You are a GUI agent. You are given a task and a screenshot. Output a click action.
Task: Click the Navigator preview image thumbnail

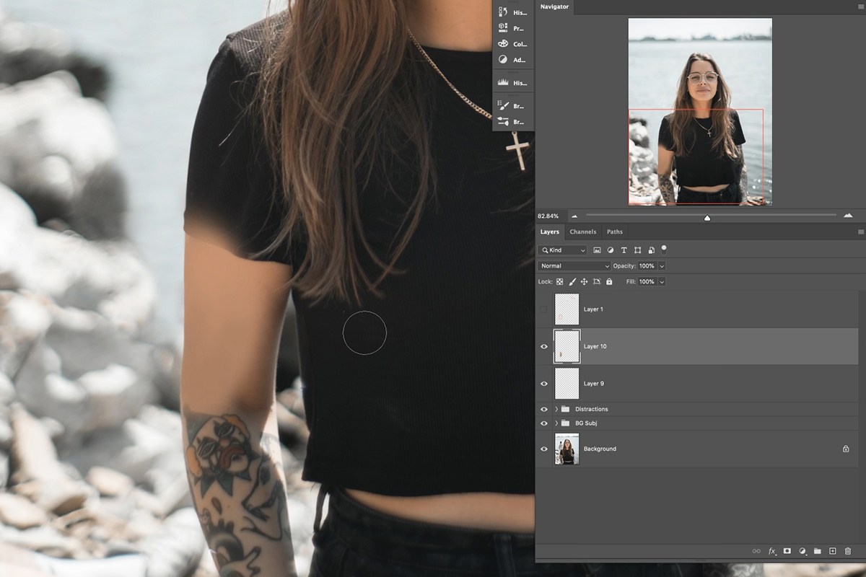coord(700,112)
